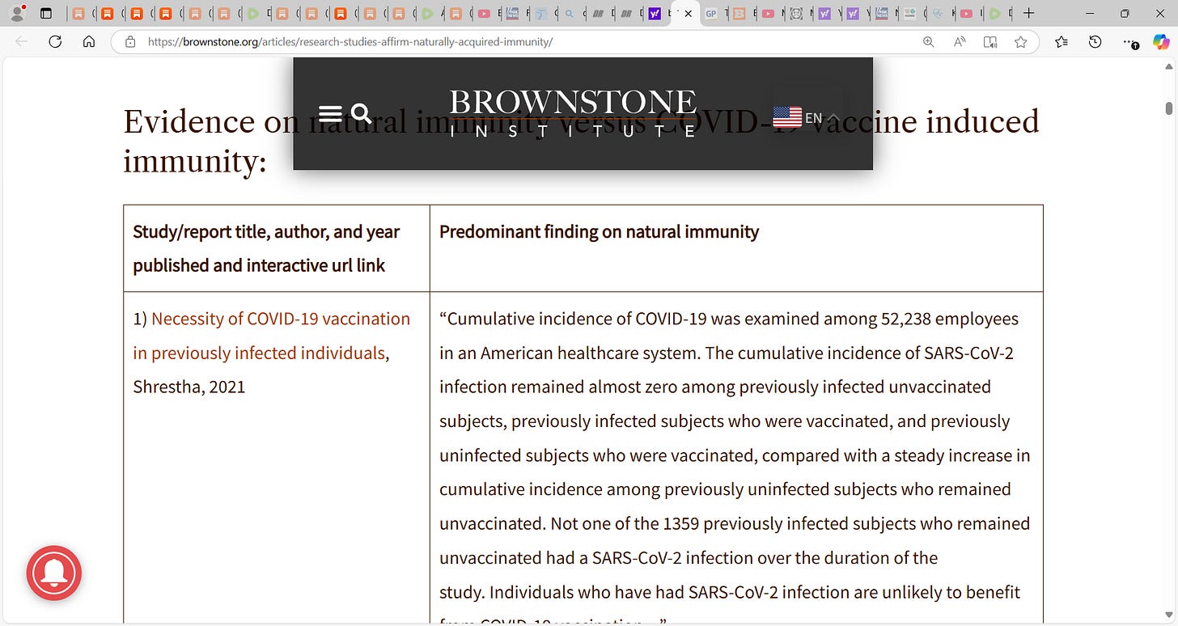The height and width of the screenshot is (626, 1178).
Task: Switch to the frowning face tab
Action: pos(797,14)
